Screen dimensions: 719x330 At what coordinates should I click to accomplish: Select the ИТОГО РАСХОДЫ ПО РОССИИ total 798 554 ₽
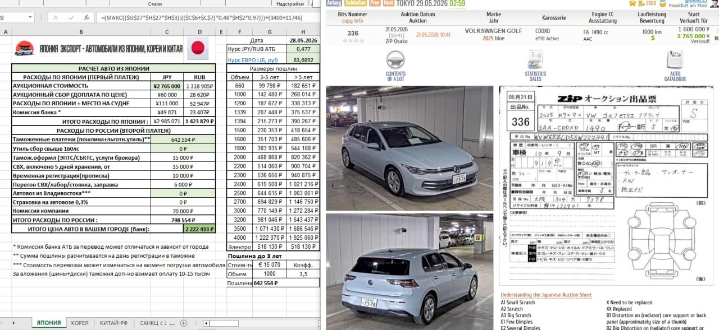coord(183,220)
